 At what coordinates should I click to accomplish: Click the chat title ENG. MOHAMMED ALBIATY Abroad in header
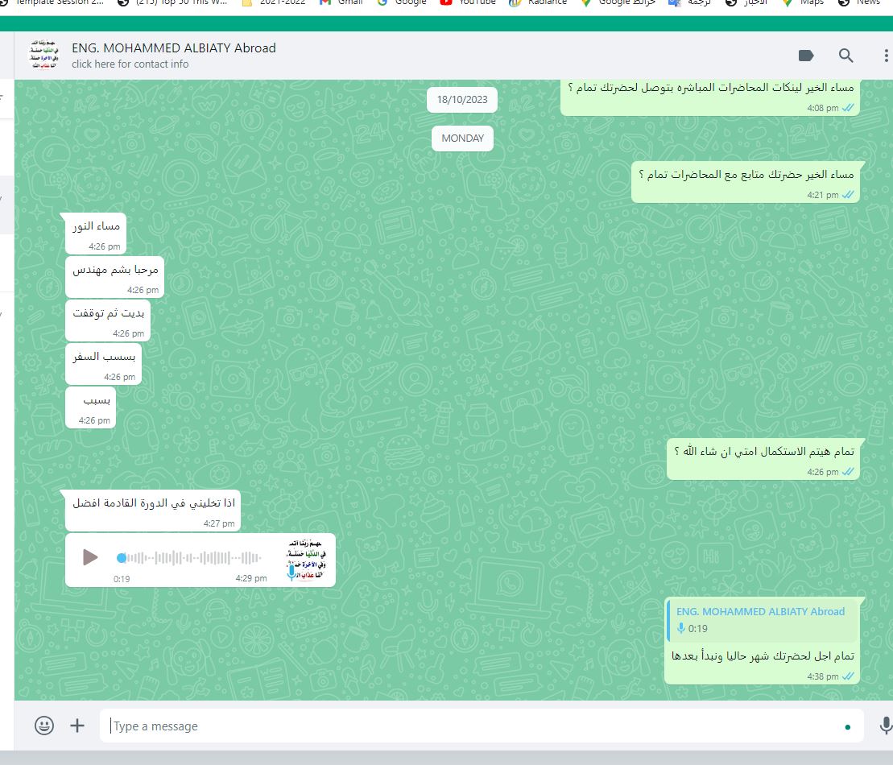coord(174,48)
